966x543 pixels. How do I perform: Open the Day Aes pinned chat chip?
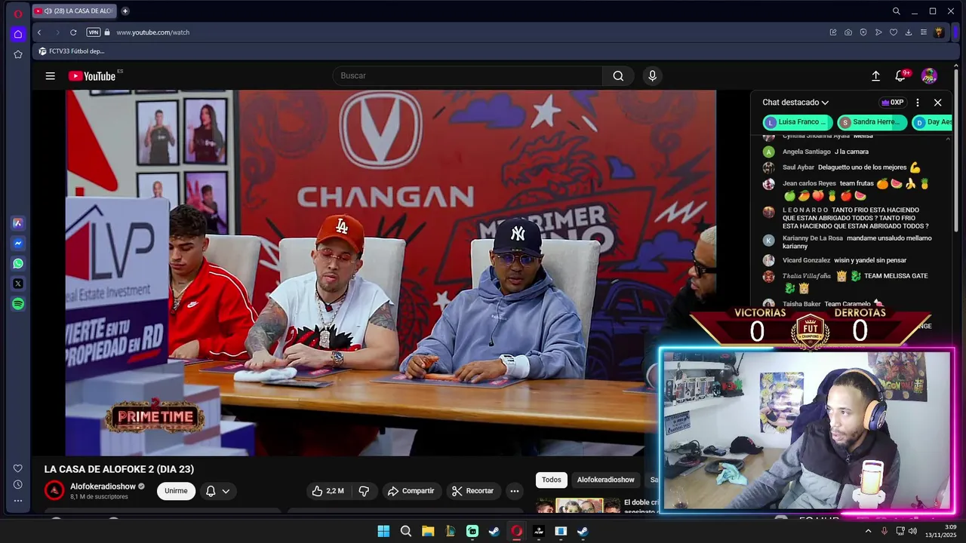point(933,122)
